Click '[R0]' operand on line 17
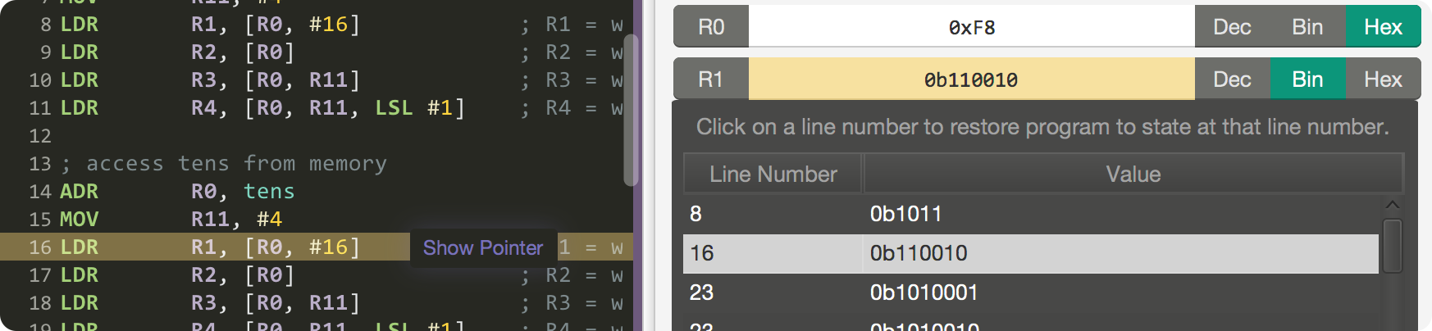This screenshot has height=331, width=1432. (x=270, y=275)
